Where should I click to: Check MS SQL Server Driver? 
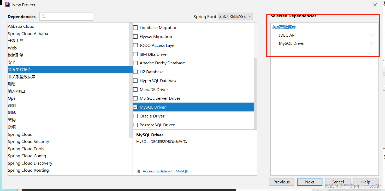tap(135, 98)
